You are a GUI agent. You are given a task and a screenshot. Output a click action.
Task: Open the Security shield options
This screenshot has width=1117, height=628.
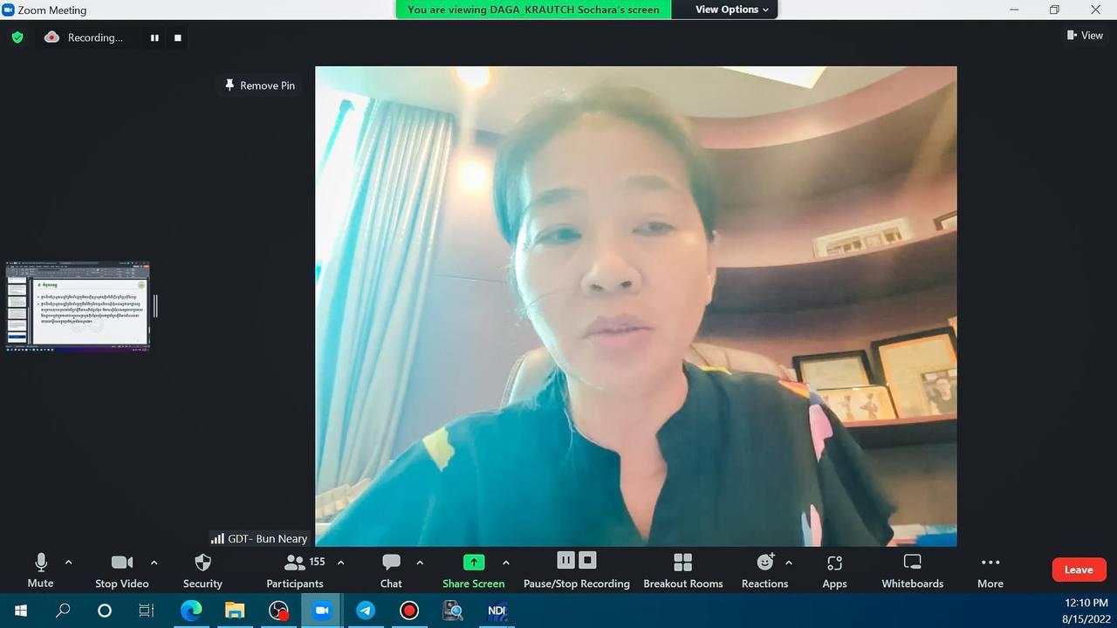pyautogui.click(x=202, y=570)
